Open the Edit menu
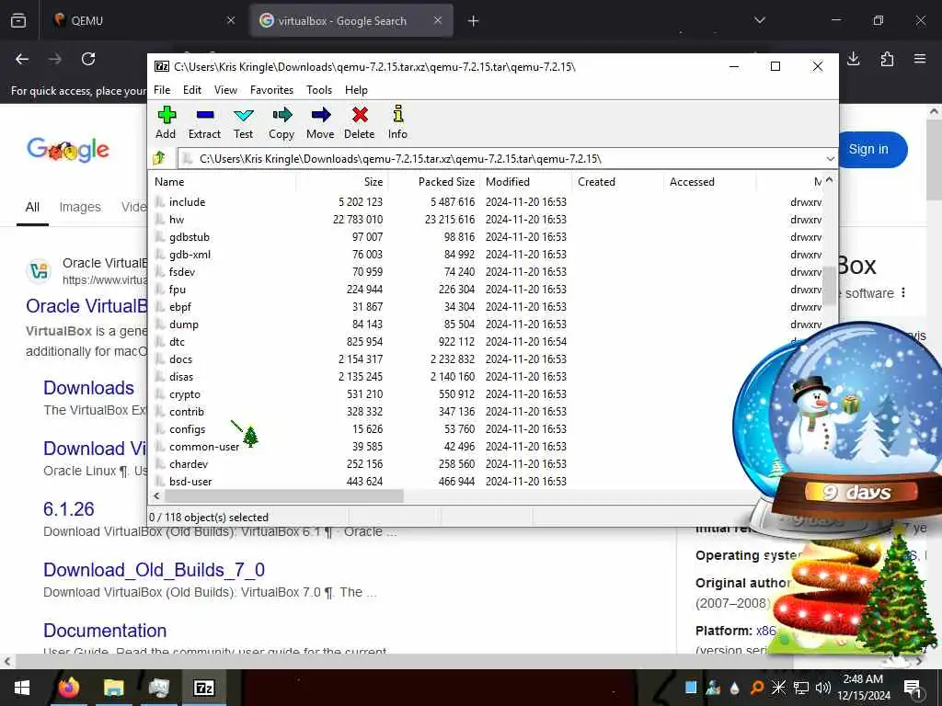 [x=192, y=90]
